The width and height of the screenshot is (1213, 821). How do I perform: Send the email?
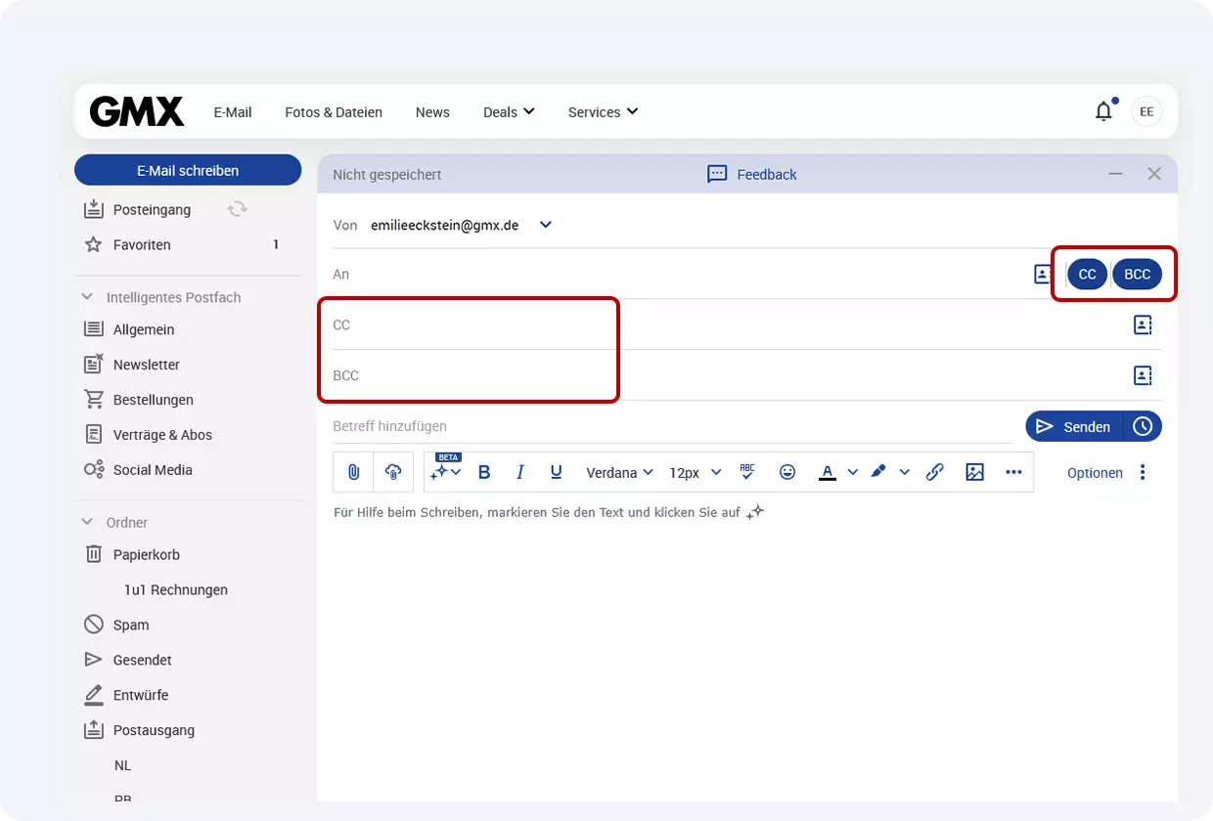coord(1076,426)
